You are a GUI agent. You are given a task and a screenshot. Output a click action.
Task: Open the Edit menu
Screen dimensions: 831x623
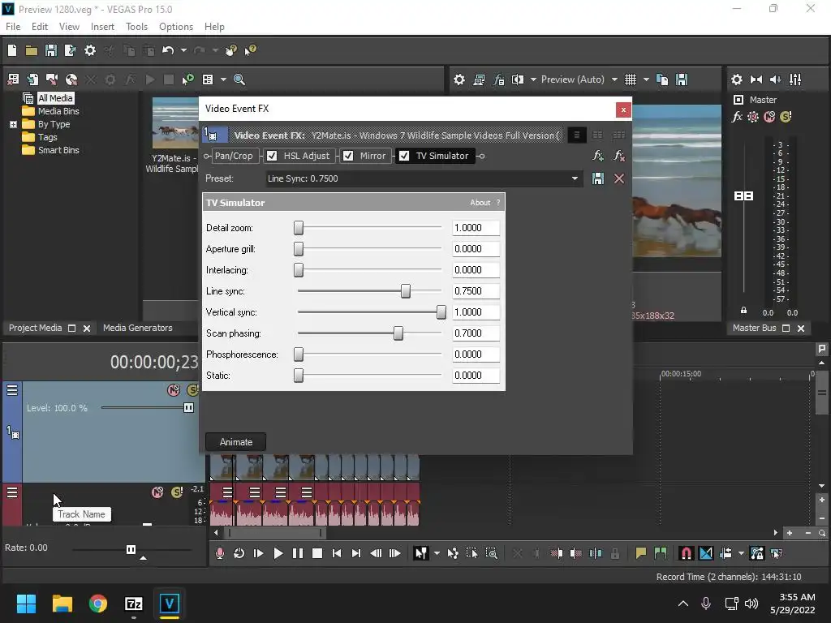pyautogui.click(x=40, y=27)
